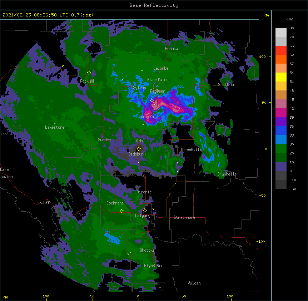The image size is (308, 301).
Task: Click the RedDeer city label
Action: [x=158, y=91]
